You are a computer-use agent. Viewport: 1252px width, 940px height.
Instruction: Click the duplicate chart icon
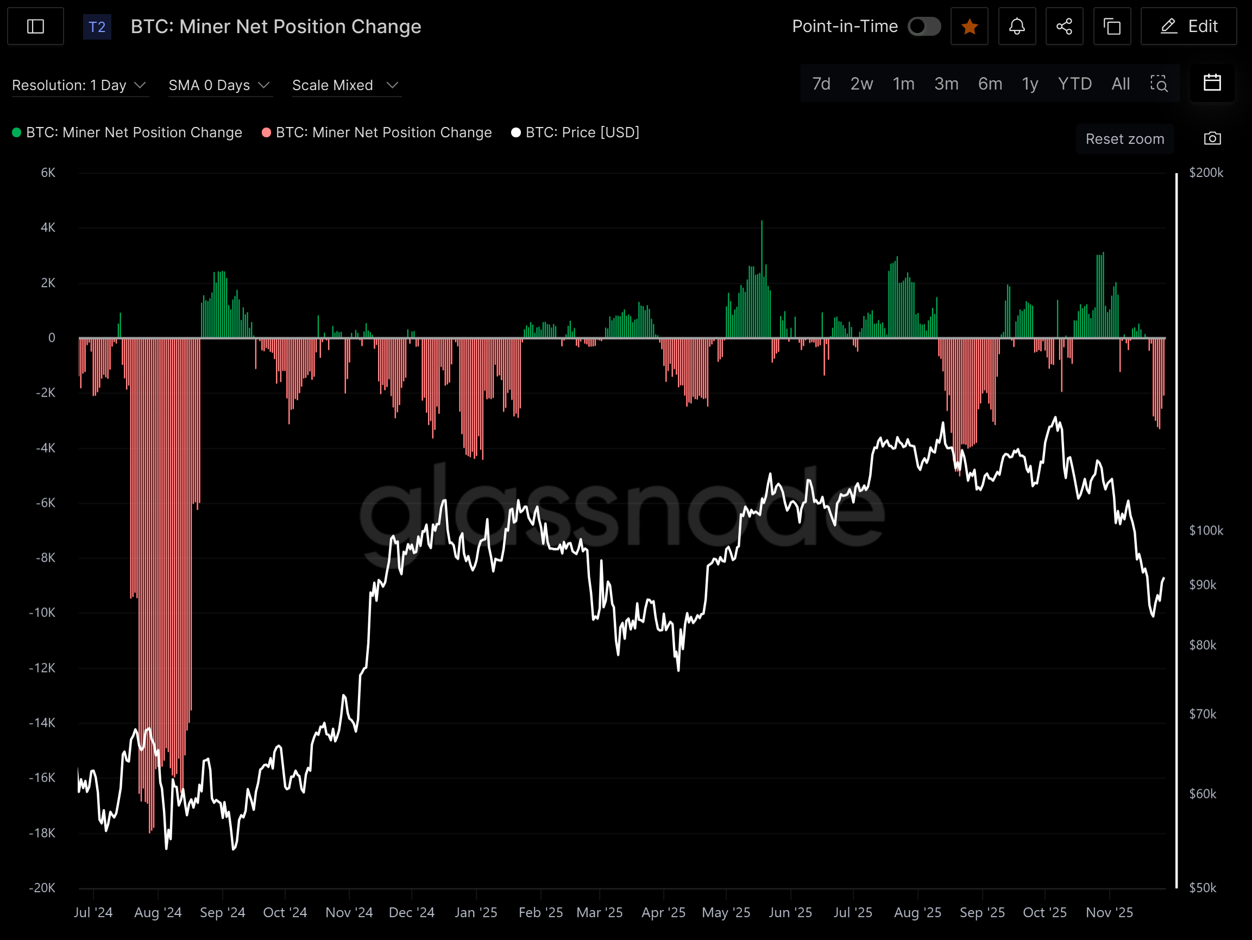(x=1112, y=27)
